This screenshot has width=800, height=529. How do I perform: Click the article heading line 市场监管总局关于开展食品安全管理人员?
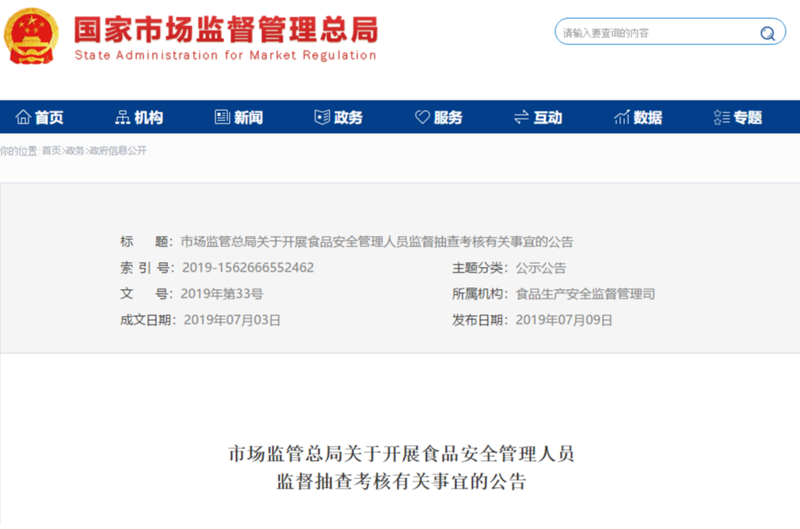coord(401,454)
